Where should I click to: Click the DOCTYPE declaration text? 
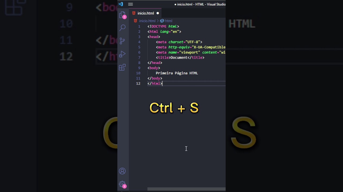(x=163, y=26)
